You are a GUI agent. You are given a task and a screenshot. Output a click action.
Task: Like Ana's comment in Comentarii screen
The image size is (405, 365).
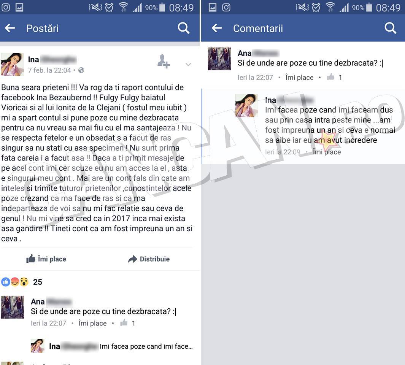click(299, 77)
